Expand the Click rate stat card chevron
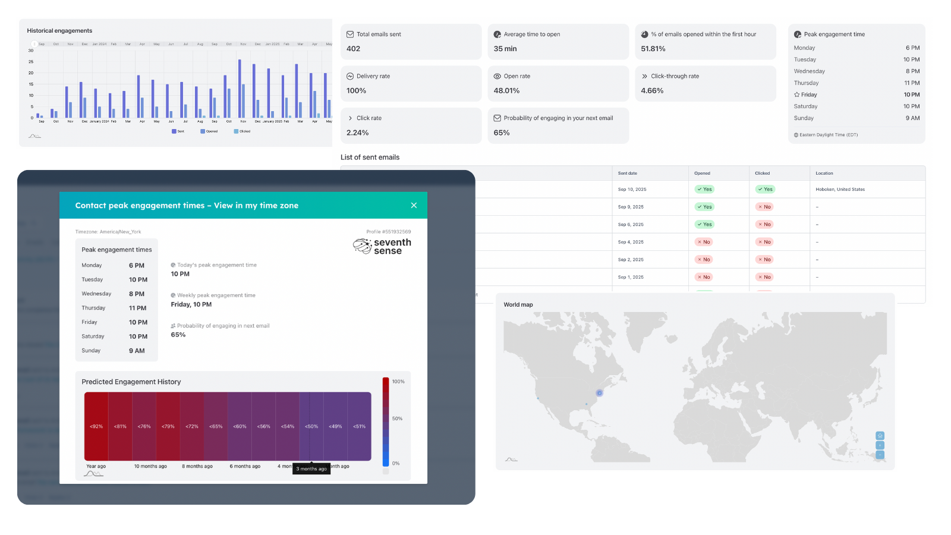 [x=349, y=118]
